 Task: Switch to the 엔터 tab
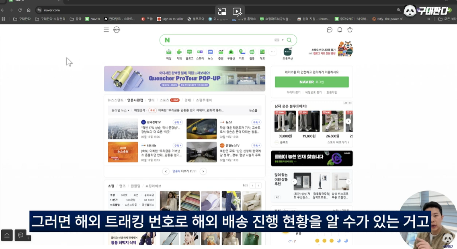(x=151, y=100)
